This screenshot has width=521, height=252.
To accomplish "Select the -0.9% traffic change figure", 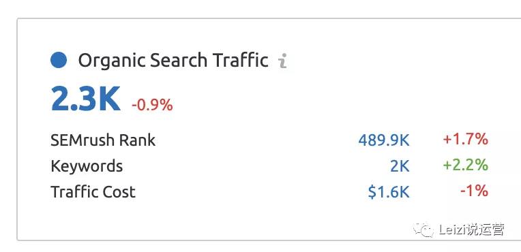I will point(152,106).
